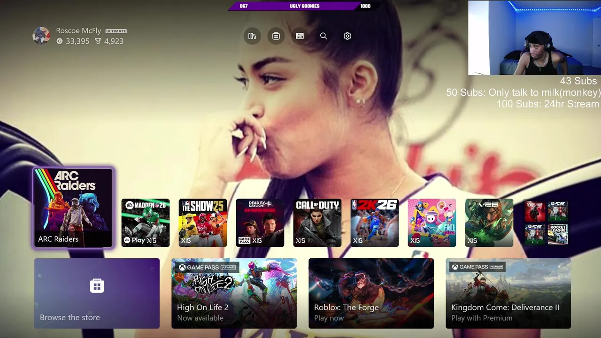Click the "50 Subs: Only talk to milk(monkey)" text
This screenshot has height=338, width=601.
(524, 92)
